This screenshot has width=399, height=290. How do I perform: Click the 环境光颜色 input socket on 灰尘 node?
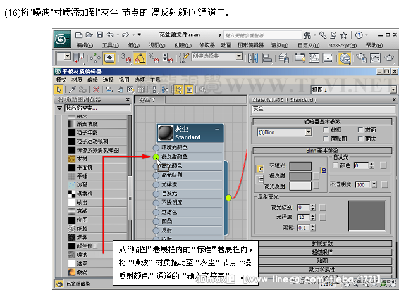pos(156,148)
